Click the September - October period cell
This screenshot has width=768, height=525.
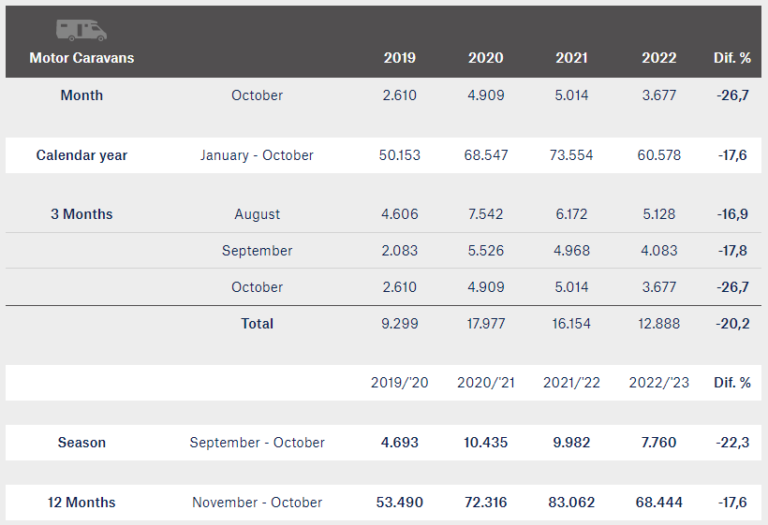257,443
